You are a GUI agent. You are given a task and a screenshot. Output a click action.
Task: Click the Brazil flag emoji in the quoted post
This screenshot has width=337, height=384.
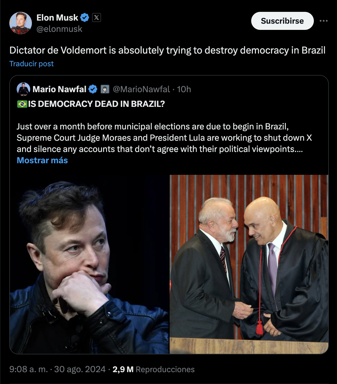[22, 104]
